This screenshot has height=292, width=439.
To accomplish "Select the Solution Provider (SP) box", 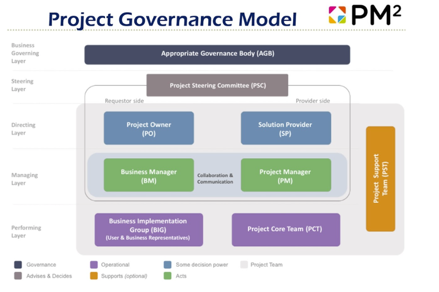I will (285, 128).
